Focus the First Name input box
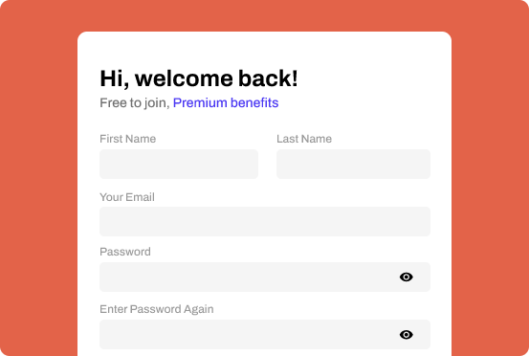 179,164
